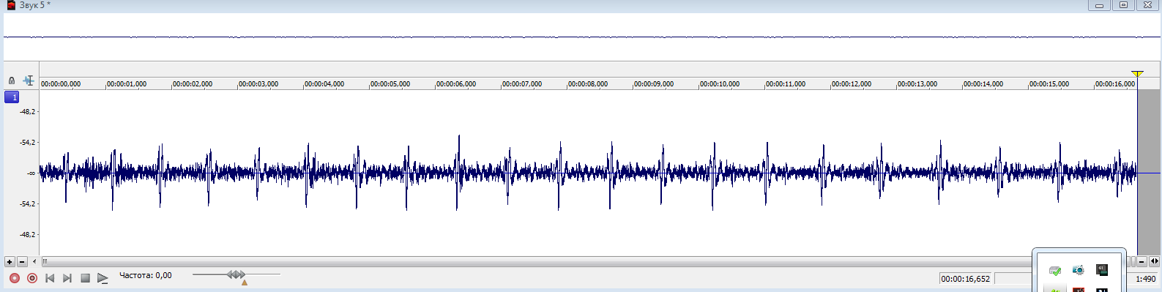Click time zoom minus button at bottom right
The width and height of the screenshot is (1162, 292).
pos(1141,261)
